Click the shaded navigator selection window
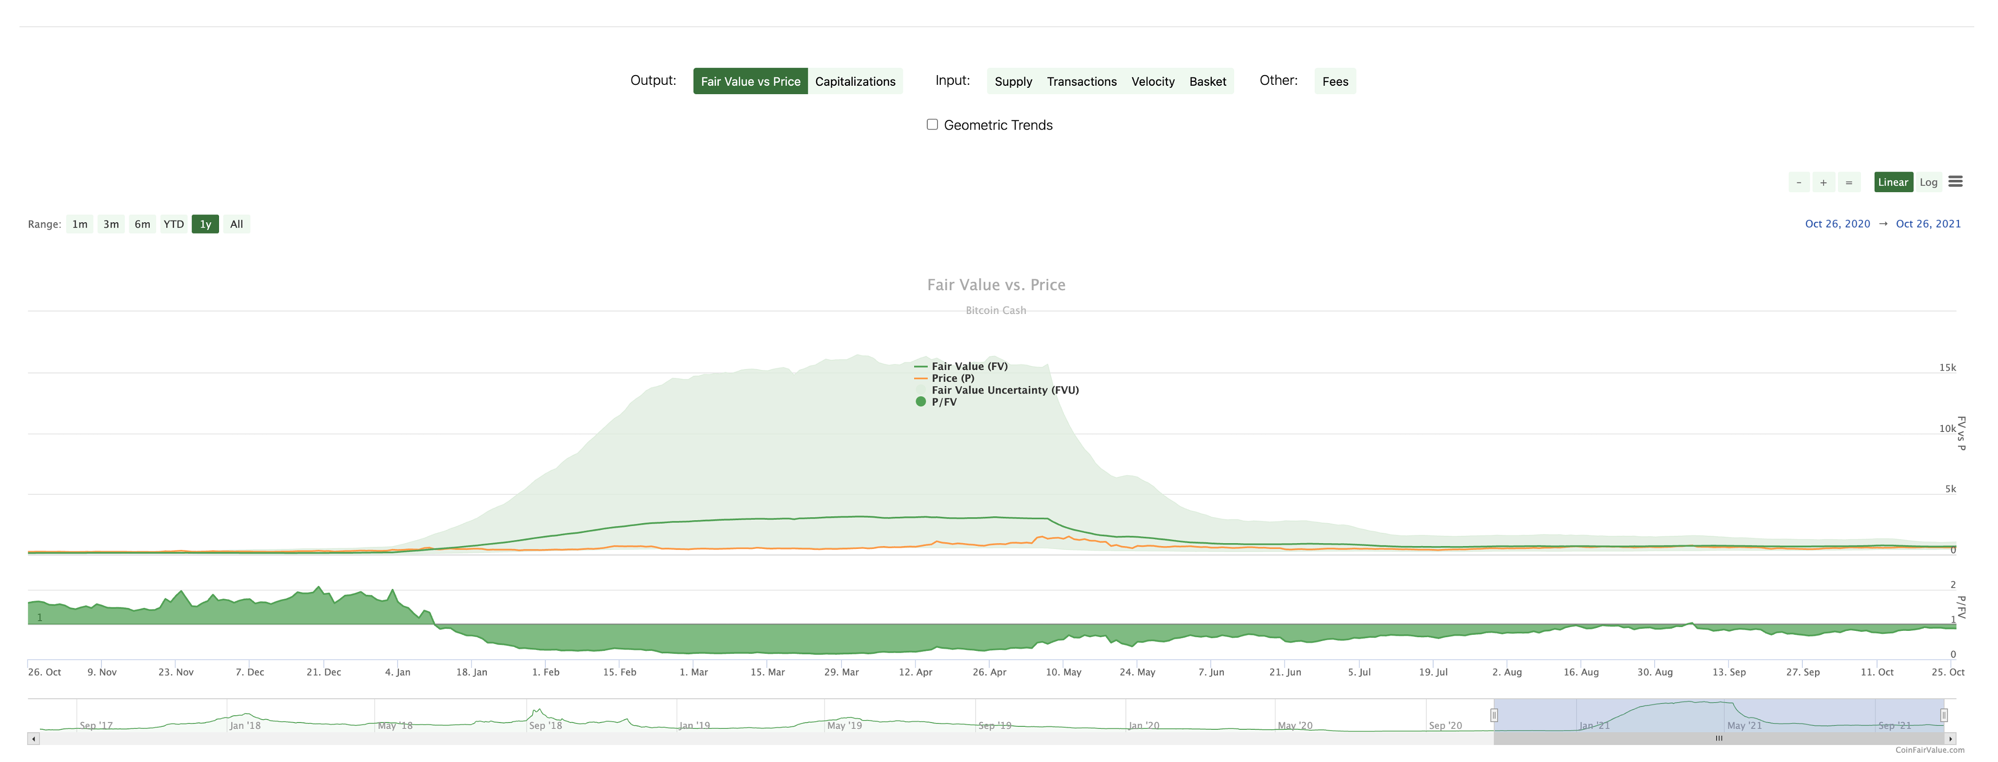The height and width of the screenshot is (762, 1998). (1719, 715)
